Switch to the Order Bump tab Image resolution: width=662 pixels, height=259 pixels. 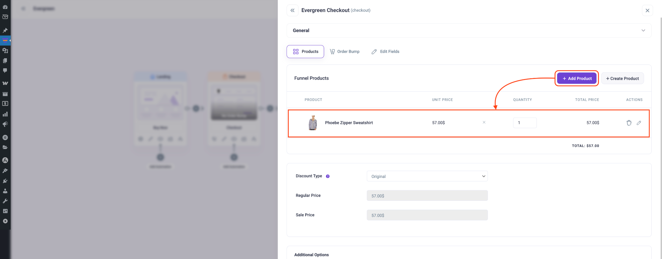[x=344, y=51]
